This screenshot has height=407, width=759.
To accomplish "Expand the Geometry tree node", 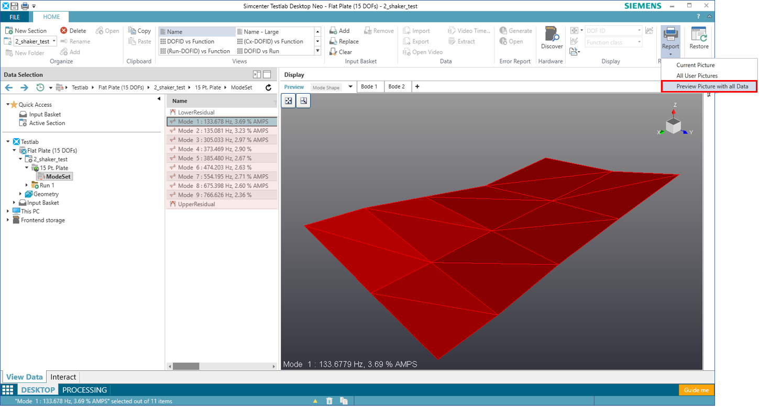I will pos(21,194).
